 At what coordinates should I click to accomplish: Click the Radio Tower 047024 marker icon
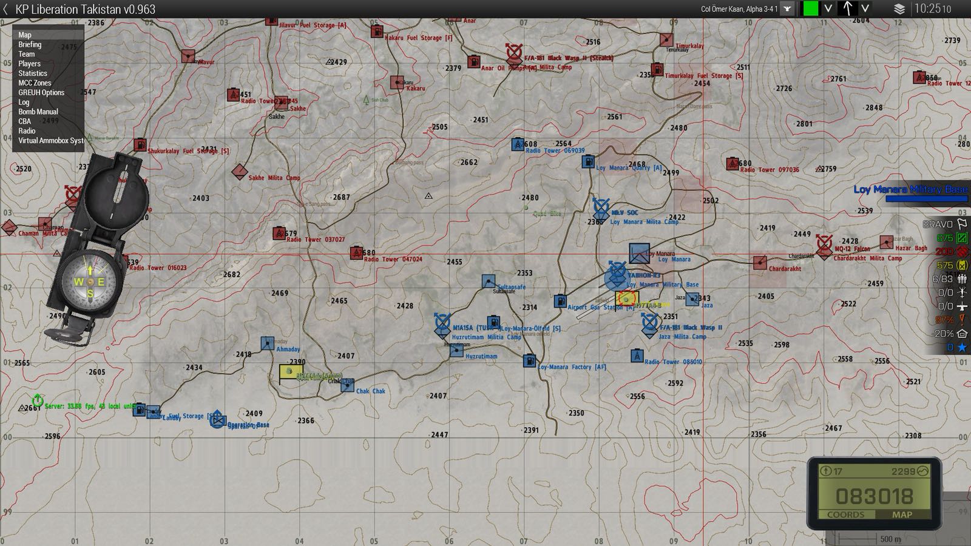357,252
